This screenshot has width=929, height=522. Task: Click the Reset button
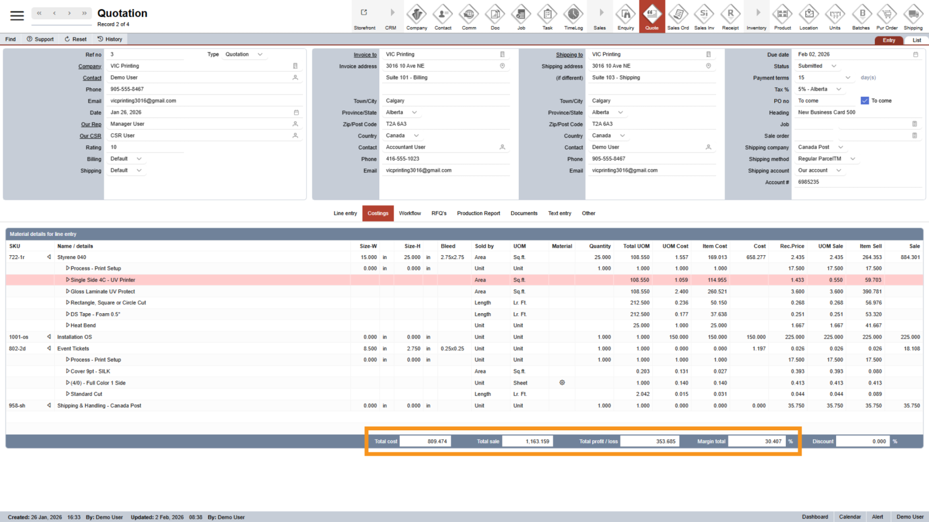[x=76, y=39]
